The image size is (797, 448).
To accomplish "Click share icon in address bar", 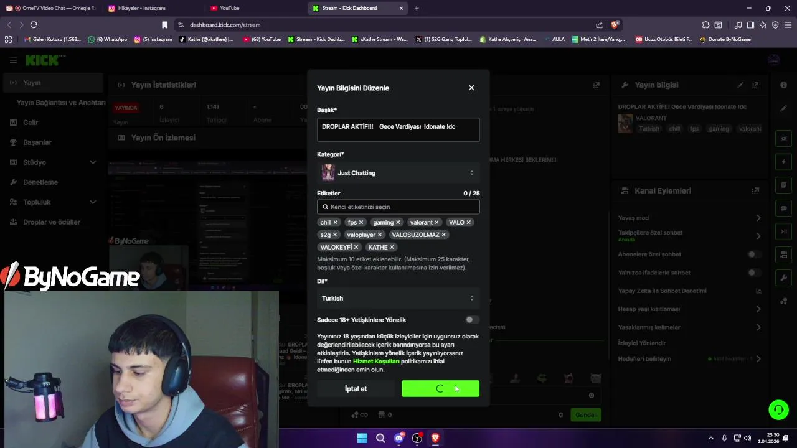I will (x=599, y=25).
